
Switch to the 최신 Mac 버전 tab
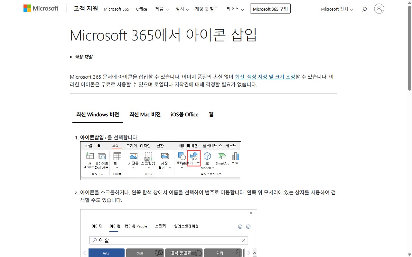point(145,114)
